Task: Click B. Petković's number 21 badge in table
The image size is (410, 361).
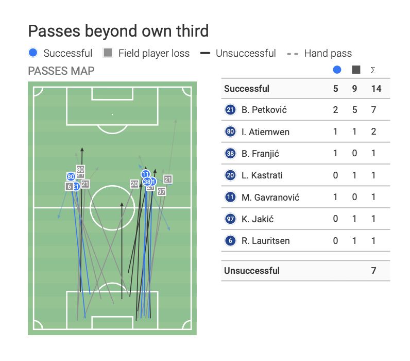Action: (230, 110)
